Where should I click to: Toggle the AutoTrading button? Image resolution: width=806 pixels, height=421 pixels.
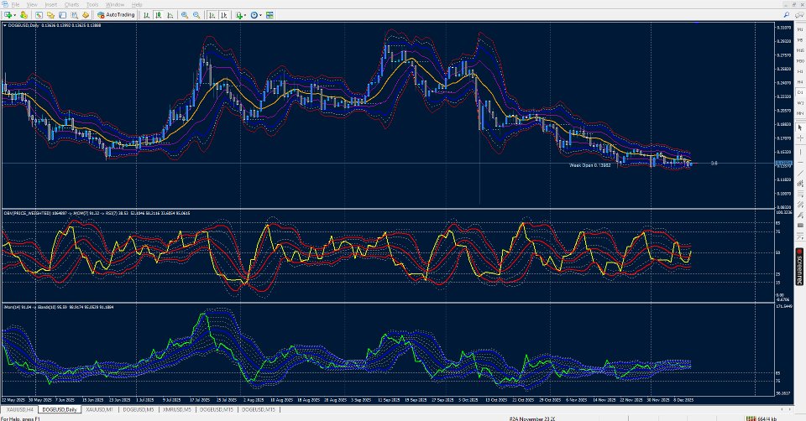pos(116,15)
